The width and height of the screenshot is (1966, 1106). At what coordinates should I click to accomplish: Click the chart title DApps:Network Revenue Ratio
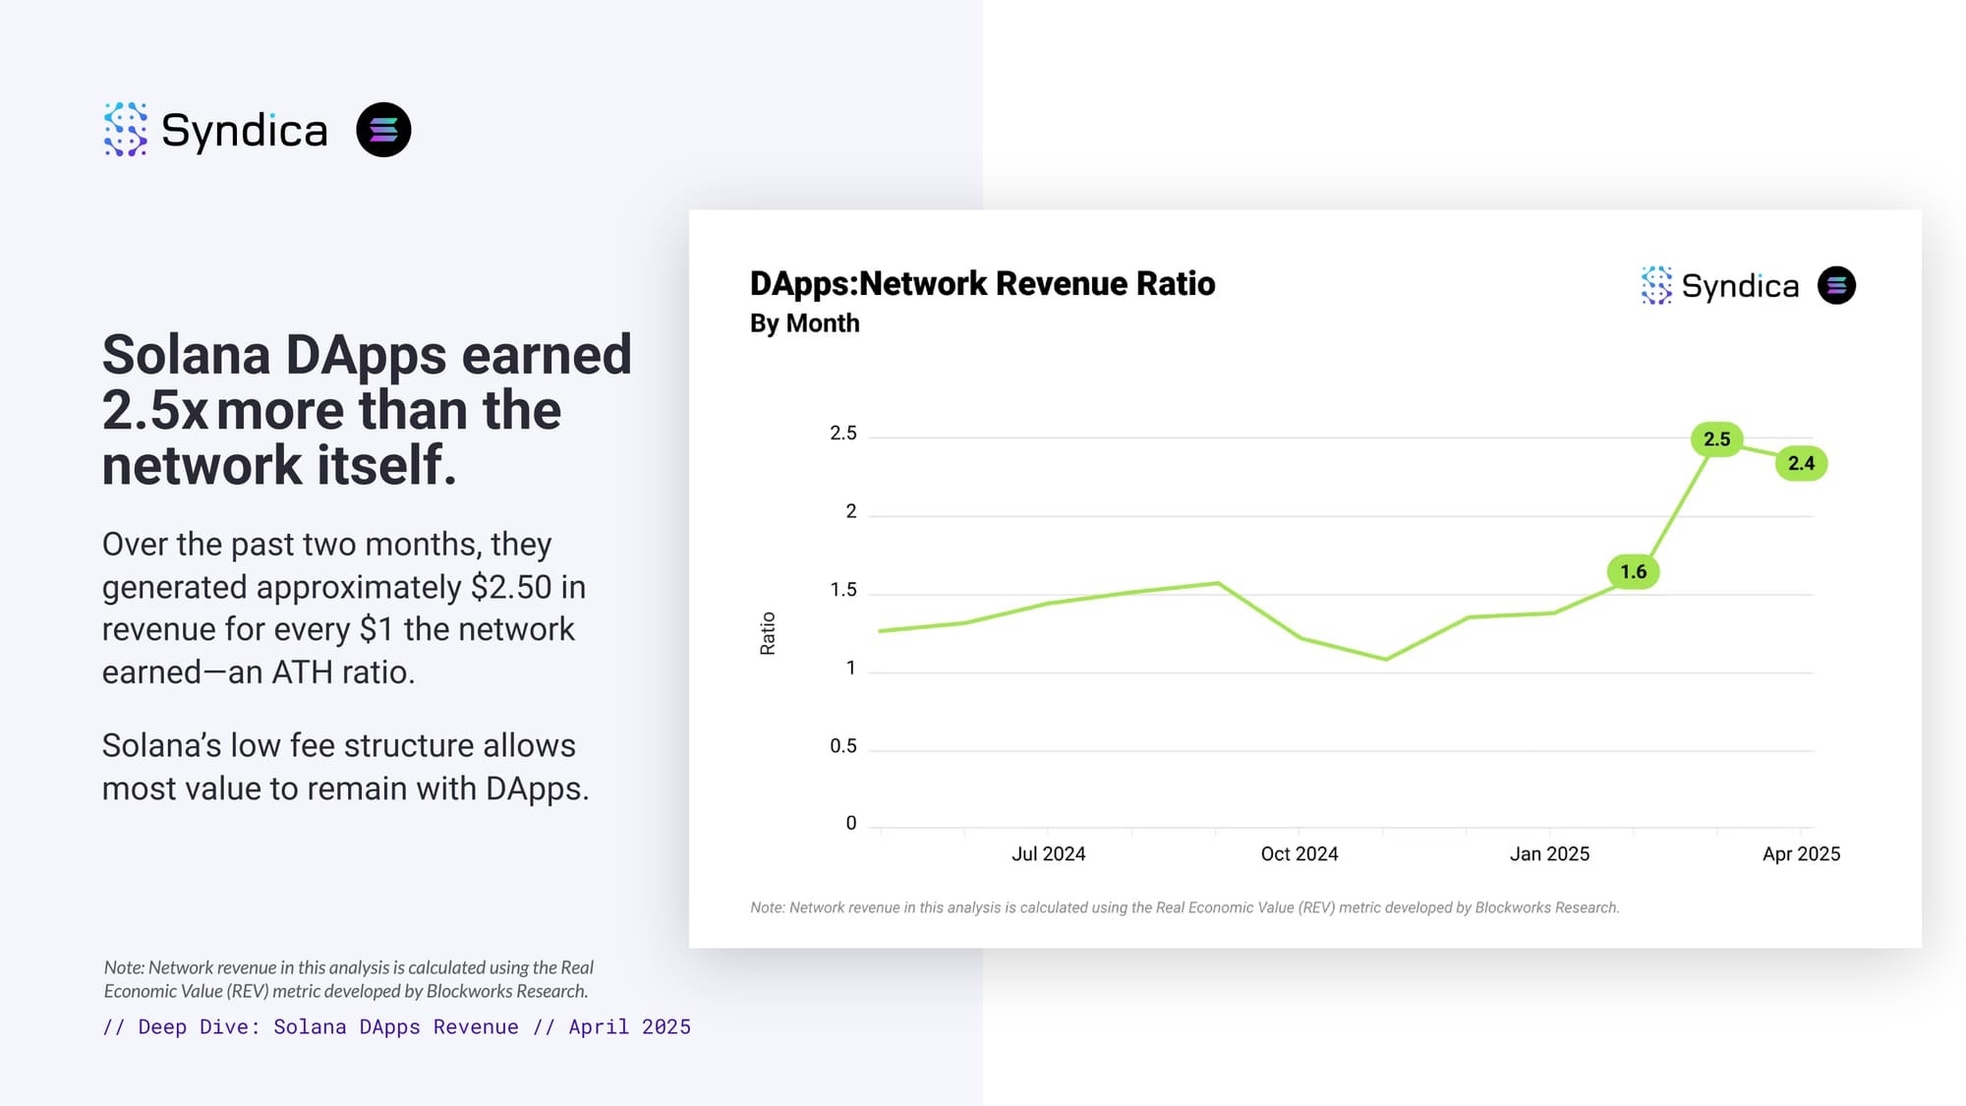click(x=982, y=283)
